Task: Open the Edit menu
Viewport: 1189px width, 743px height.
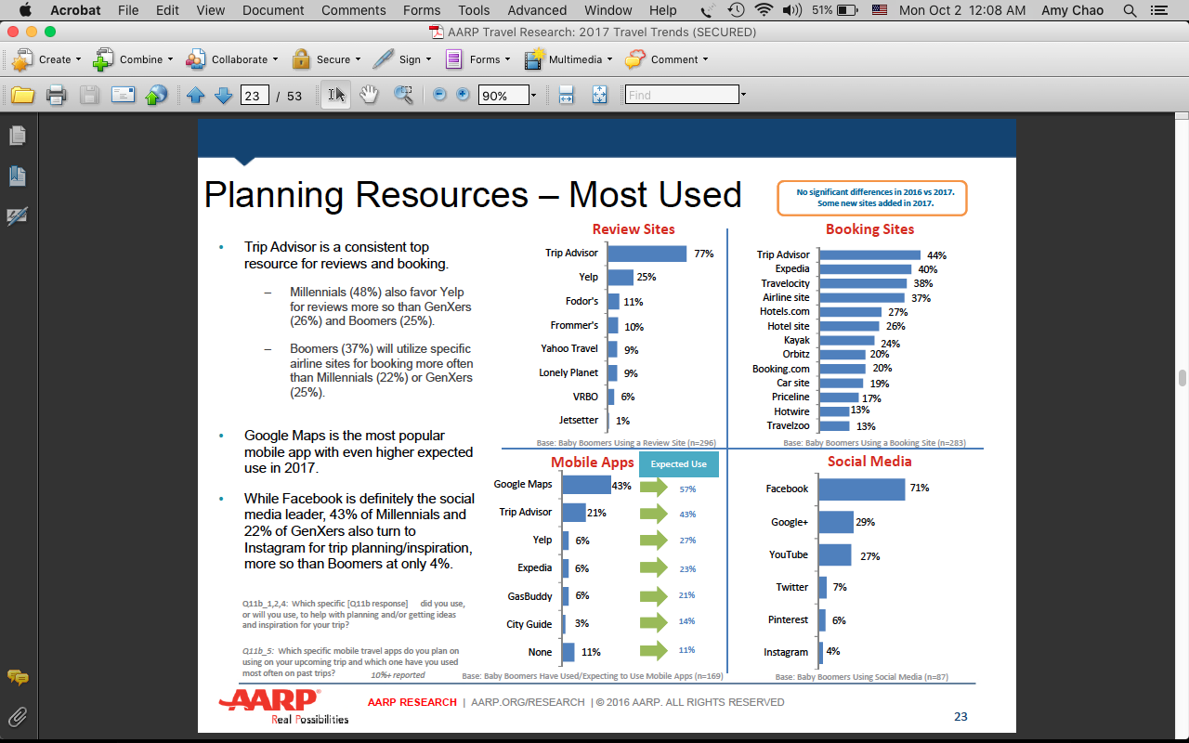Action: [x=167, y=10]
